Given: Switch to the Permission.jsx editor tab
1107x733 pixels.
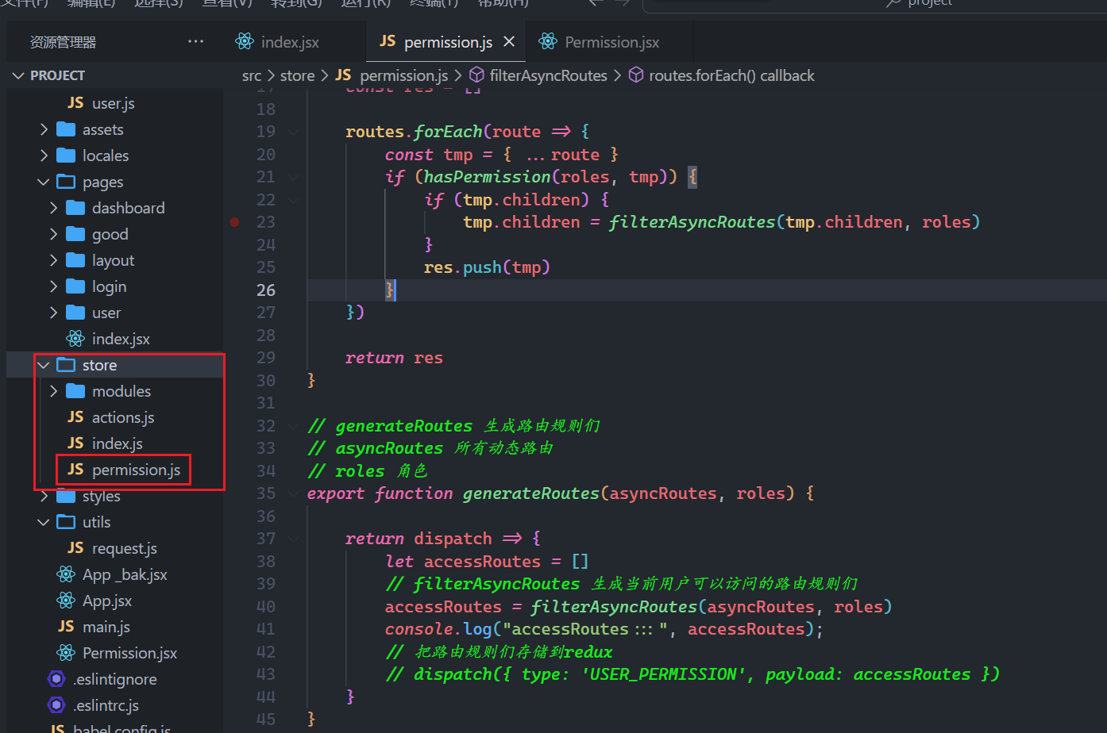Looking at the screenshot, I should 610,42.
